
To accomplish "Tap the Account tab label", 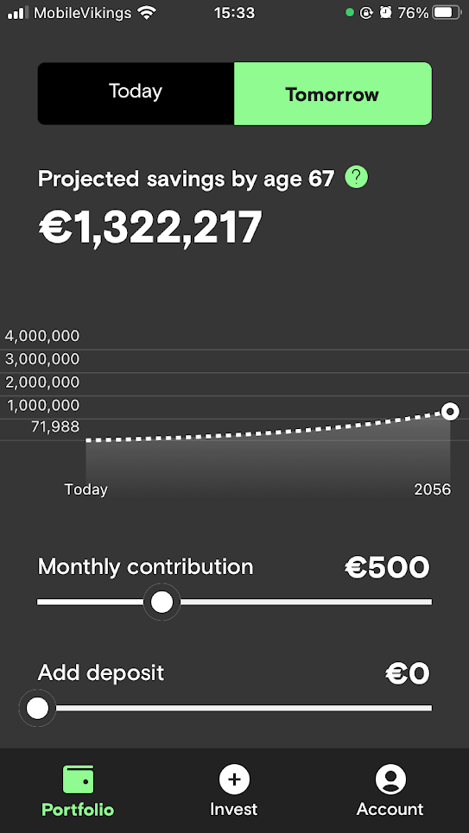I will click(390, 809).
